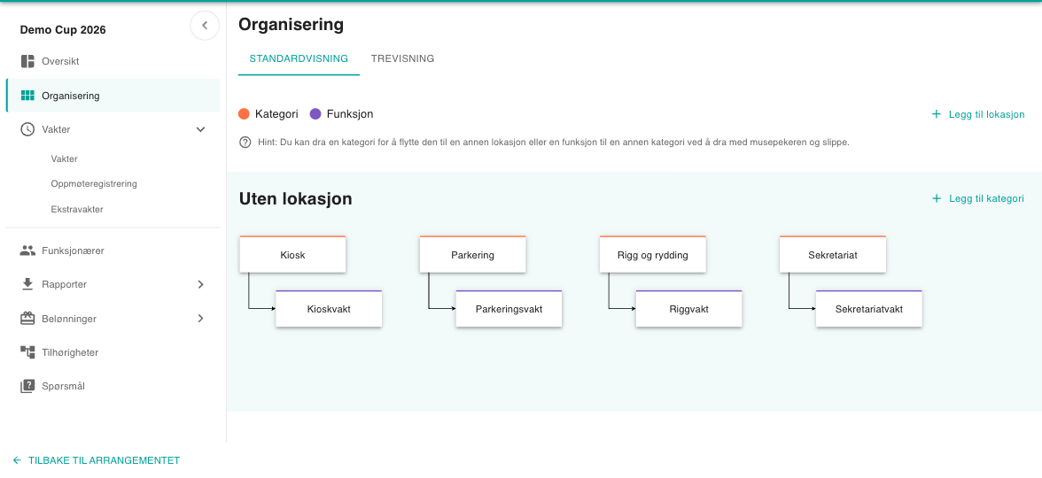Click the Spørsmål question icon
The image size is (1042, 478).
click(27, 386)
